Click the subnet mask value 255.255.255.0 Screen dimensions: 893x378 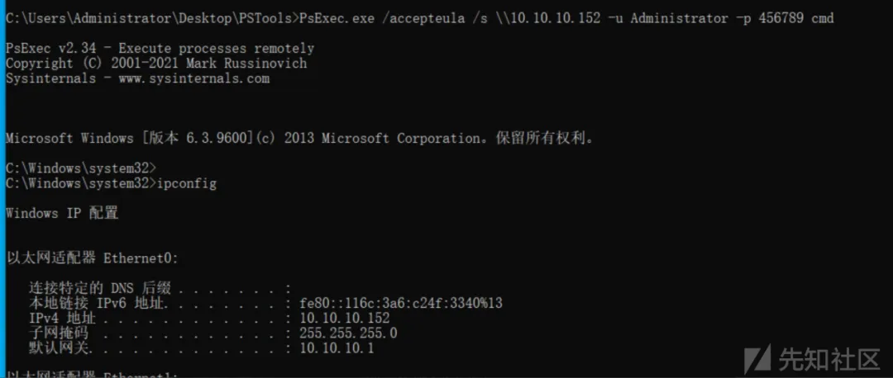(x=348, y=333)
